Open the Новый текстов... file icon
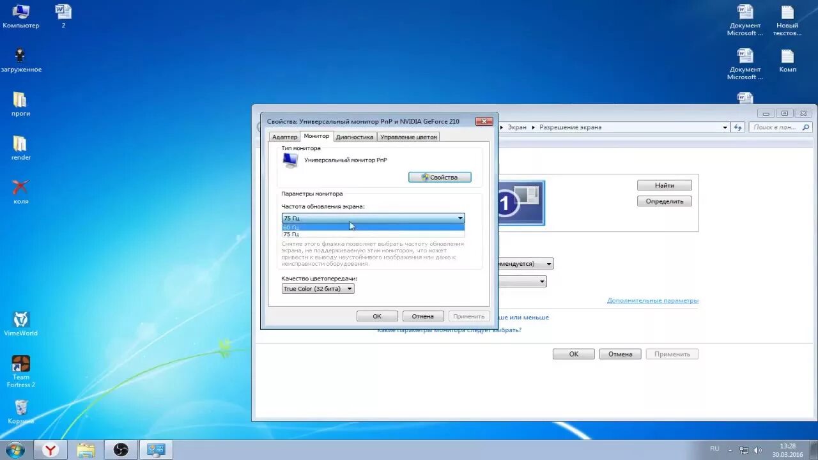 [787, 20]
